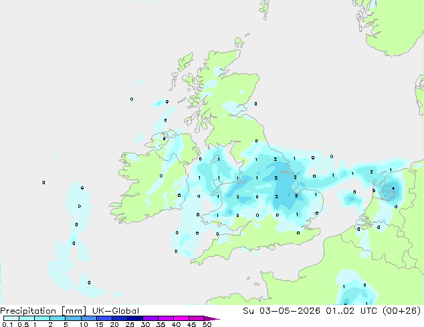Click the 30–35 mm purple legend swatch

point(150,318)
